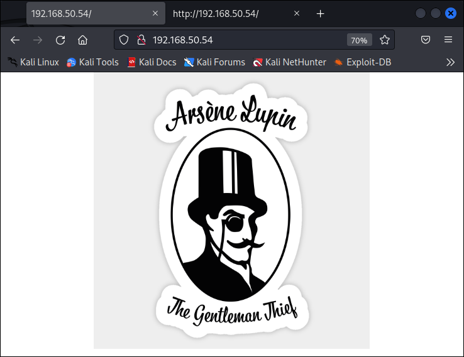Screen dimensions: 464x357
Task: Go back to the previous page
Action: point(15,40)
